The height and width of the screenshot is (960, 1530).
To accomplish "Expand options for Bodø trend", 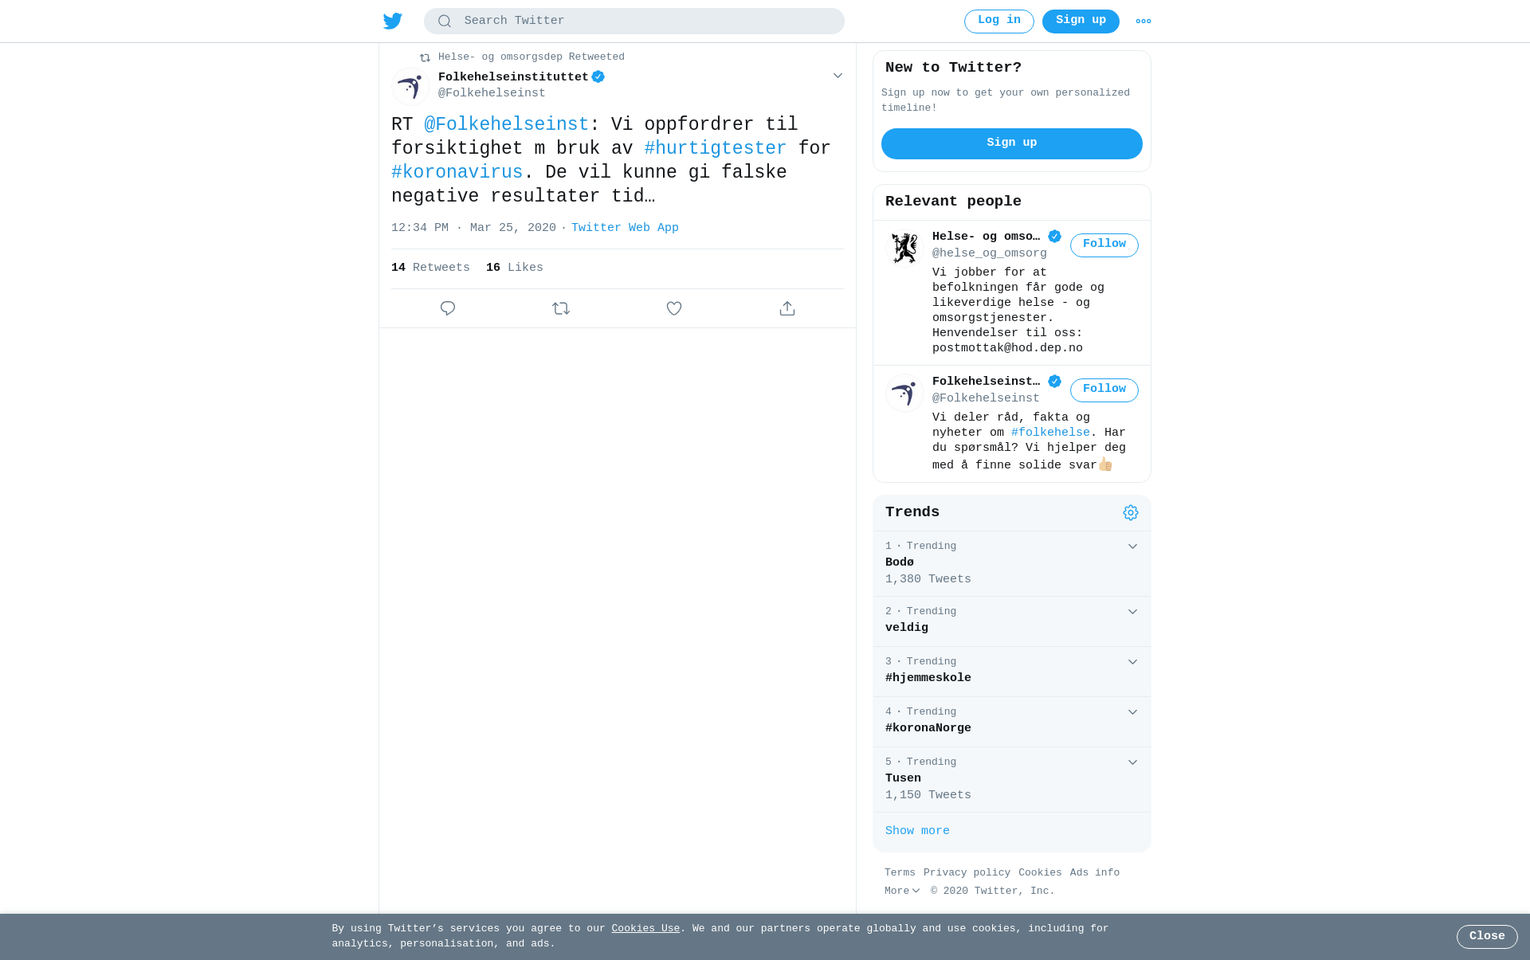I will click(x=1132, y=547).
